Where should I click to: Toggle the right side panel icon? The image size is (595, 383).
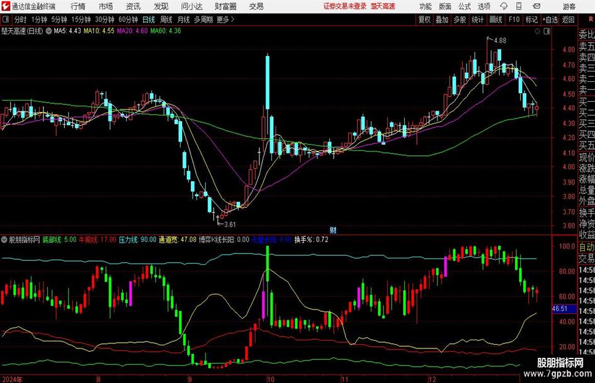[547, 31]
